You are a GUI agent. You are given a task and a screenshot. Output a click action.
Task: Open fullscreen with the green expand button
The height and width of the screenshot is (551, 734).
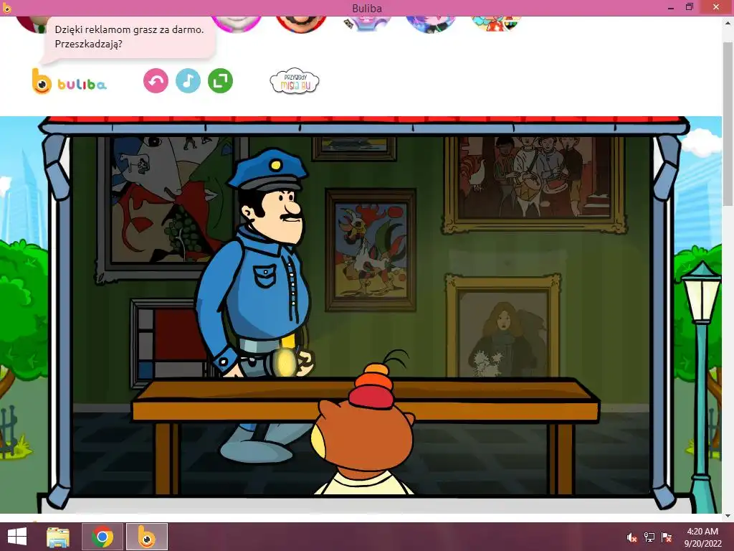pos(221,81)
